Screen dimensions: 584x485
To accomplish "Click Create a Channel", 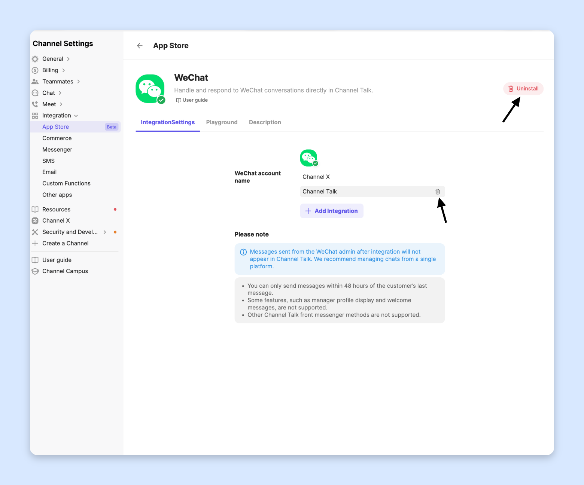I will coord(66,243).
